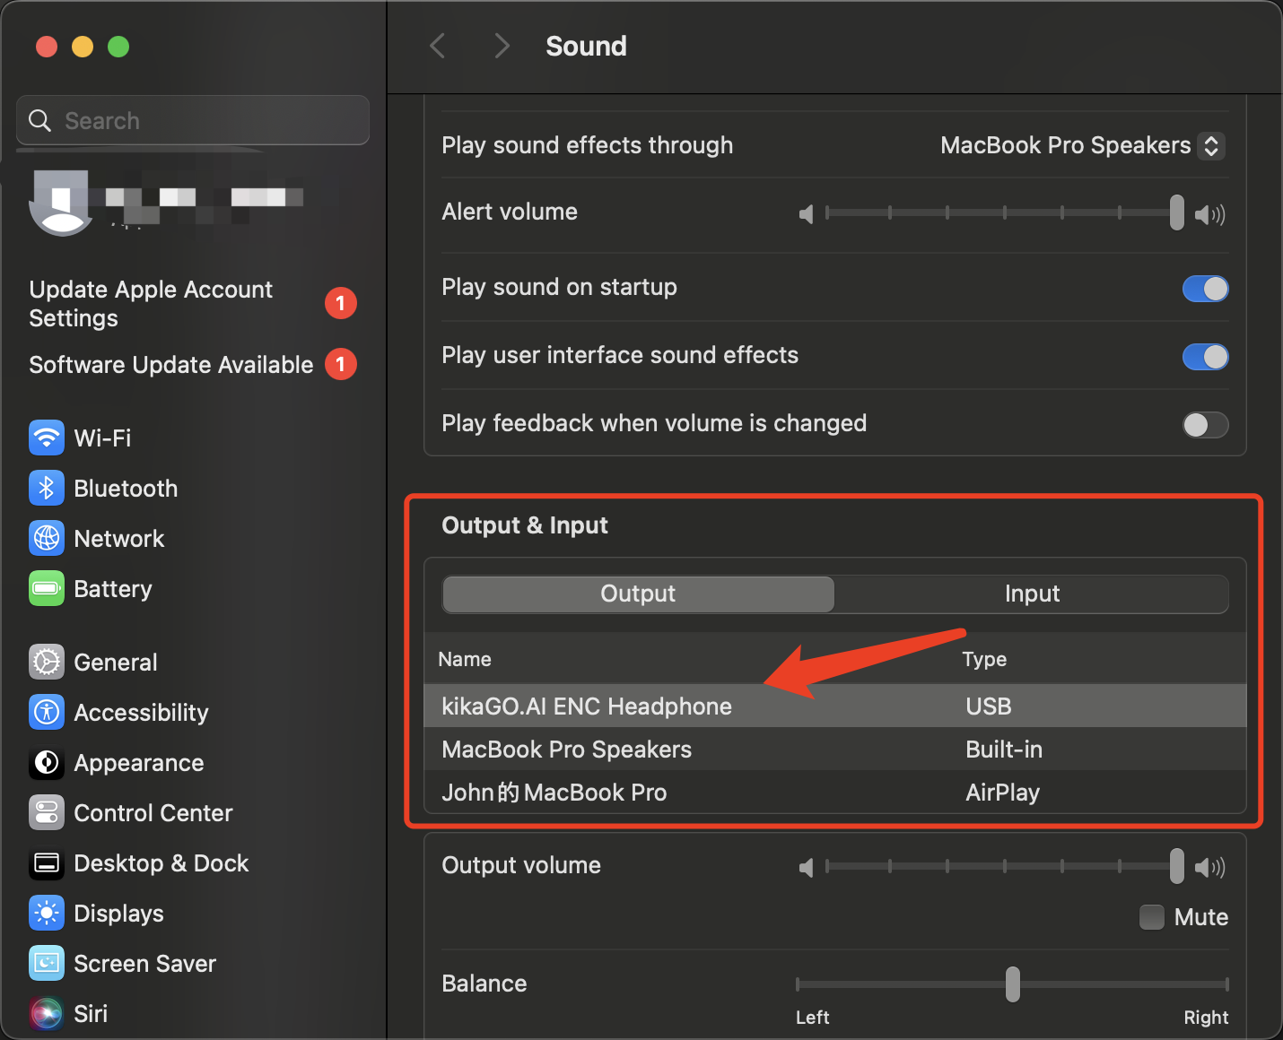Open Control Center sidebar icon
Viewport: 1283px width, 1040px height.
tap(47, 813)
